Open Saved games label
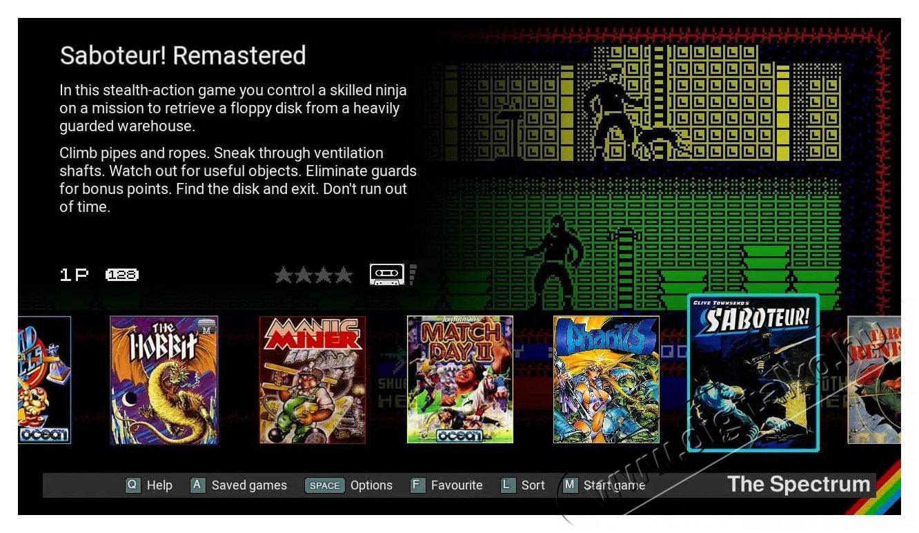919x533 pixels. point(249,485)
